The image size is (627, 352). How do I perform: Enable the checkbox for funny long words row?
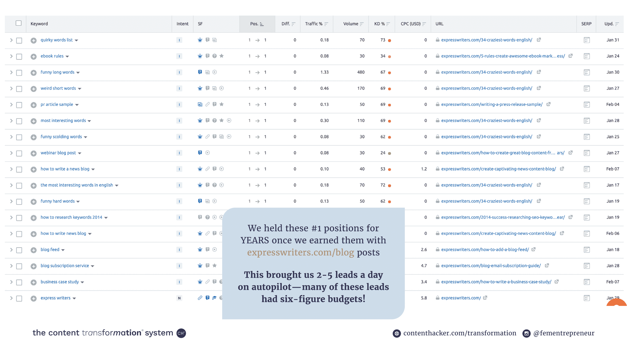pyautogui.click(x=19, y=72)
